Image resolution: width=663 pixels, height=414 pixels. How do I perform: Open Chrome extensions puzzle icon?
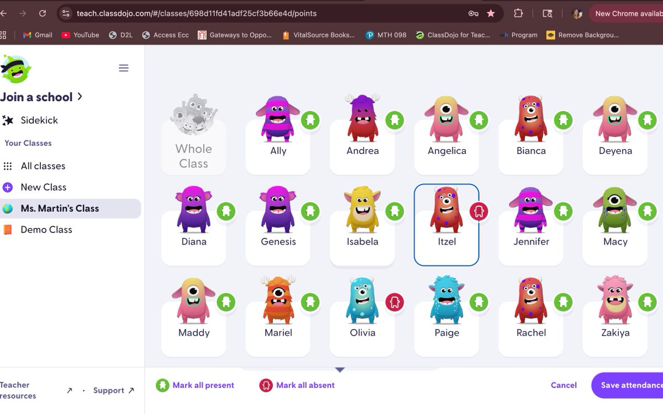(518, 13)
